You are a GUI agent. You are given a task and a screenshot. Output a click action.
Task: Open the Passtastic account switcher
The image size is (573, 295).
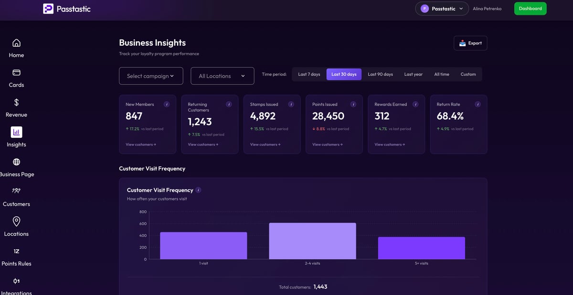[441, 8]
